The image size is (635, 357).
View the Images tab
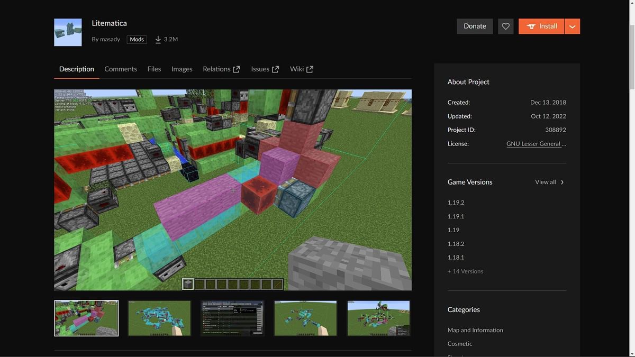click(182, 69)
